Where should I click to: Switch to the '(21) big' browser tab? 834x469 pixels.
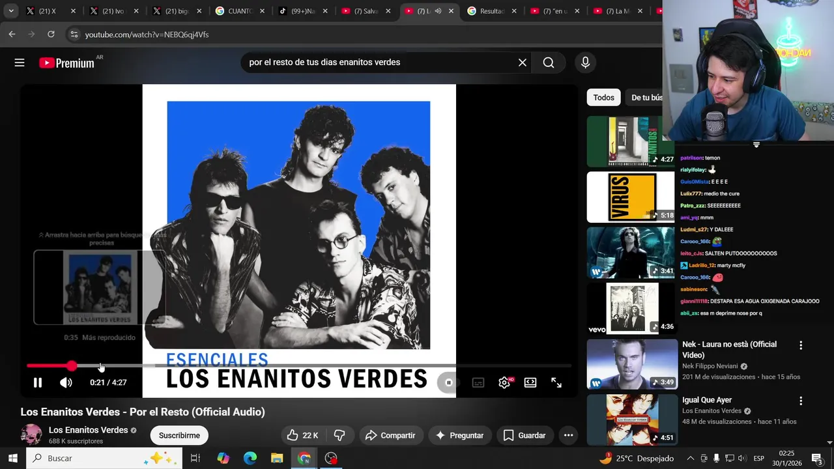pyautogui.click(x=176, y=11)
